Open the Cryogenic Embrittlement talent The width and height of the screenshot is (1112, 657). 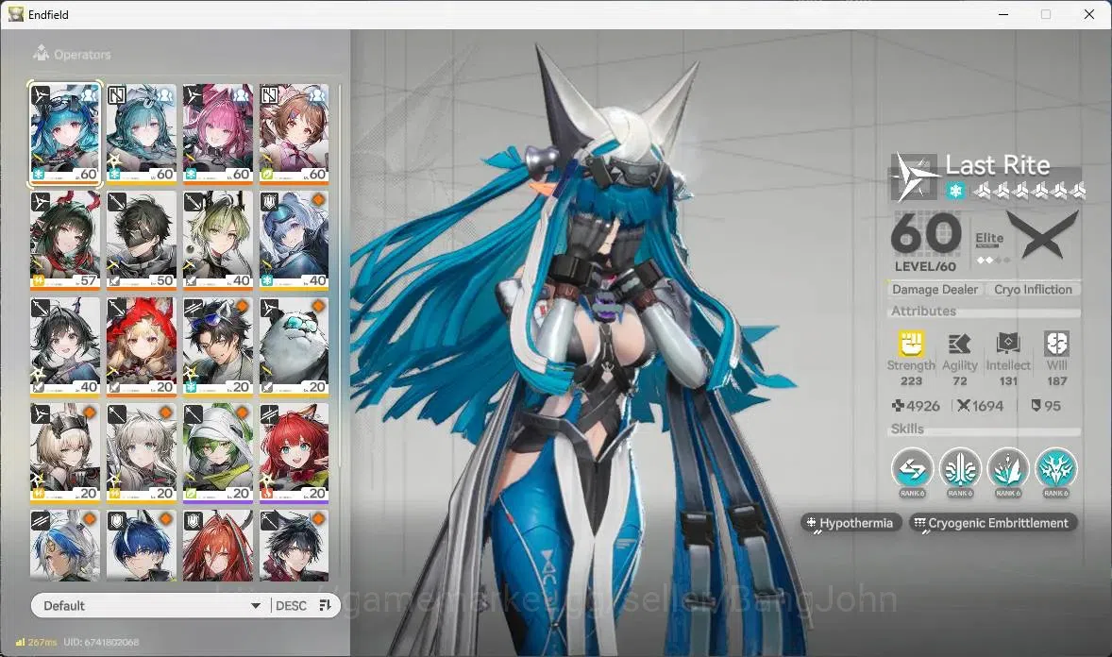(993, 524)
